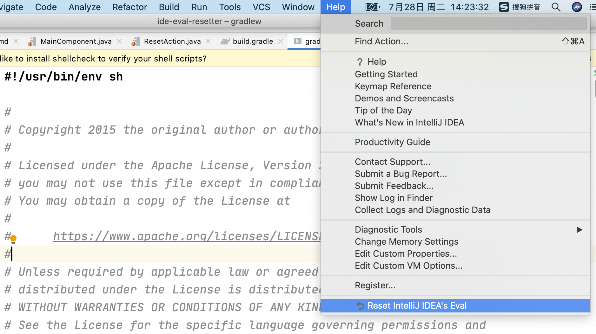Open the Productivity Guide

coord(455,142)
